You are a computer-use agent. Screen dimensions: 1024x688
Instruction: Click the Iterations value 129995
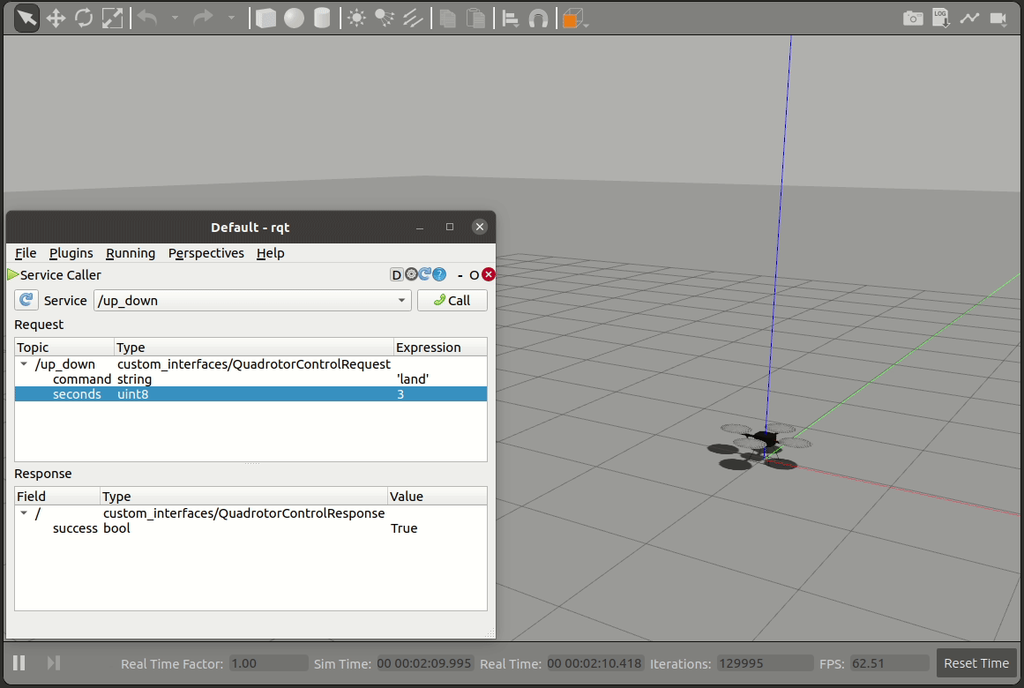[764, 663]
